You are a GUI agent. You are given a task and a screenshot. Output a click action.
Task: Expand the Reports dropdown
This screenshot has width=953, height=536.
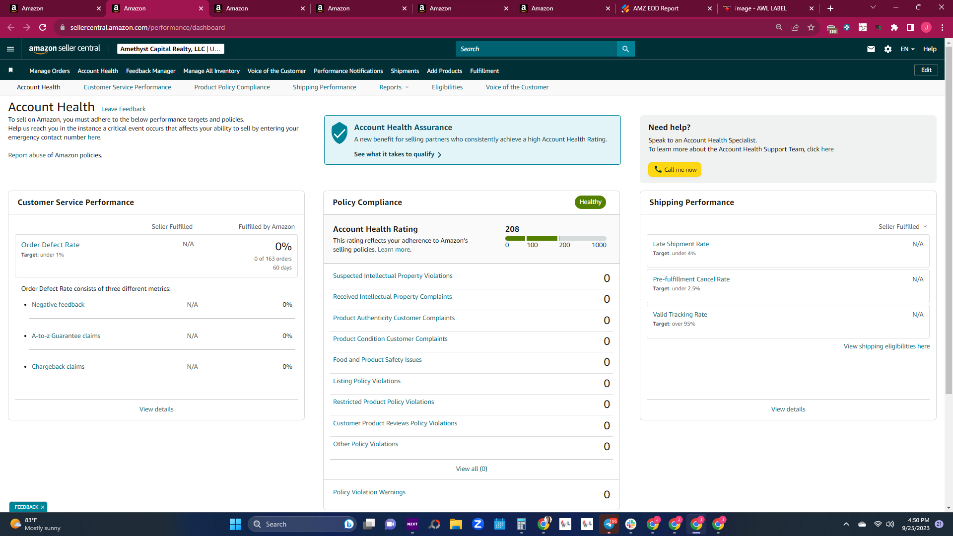[394, 87]
